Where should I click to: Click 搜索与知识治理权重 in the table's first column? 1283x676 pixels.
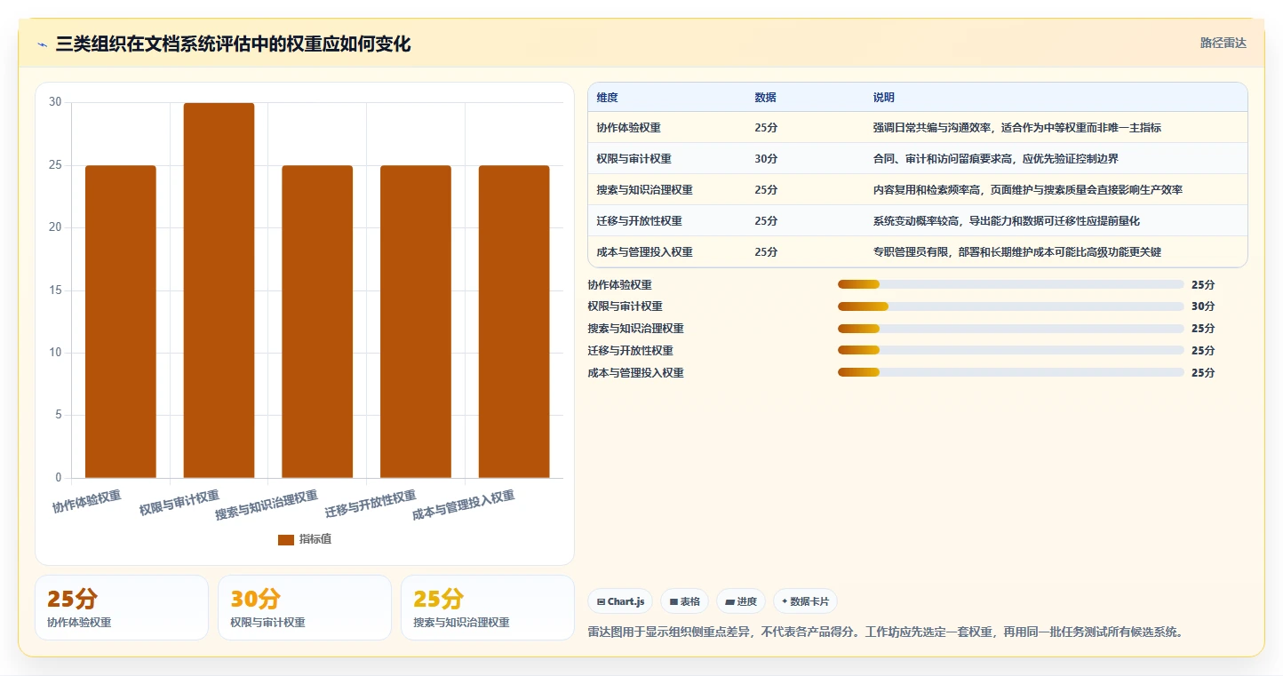[x=645, y=190]
